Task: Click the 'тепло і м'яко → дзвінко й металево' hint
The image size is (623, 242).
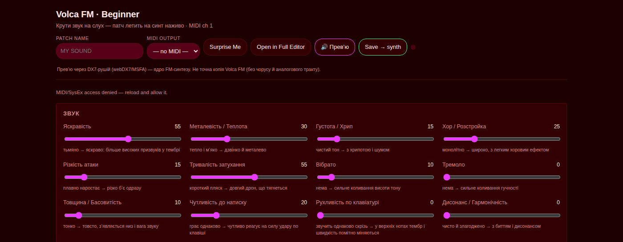Action: tap(228, 150)
